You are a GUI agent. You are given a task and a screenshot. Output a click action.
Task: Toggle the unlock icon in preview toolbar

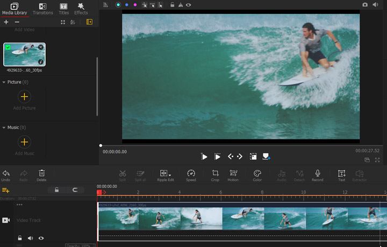(x=173, y=5)
